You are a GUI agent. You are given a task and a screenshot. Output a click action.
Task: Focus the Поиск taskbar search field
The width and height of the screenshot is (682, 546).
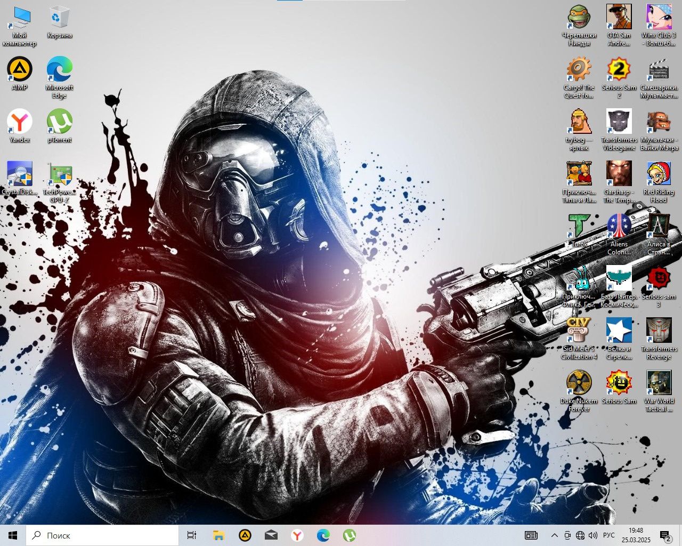[x=102, y=535]
